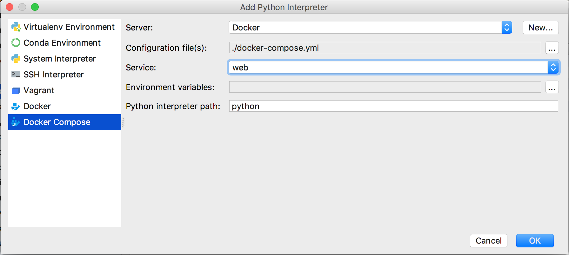Click the Configuration file(s) field
Viewport: 569px width, 255px height.
[385, 48]
